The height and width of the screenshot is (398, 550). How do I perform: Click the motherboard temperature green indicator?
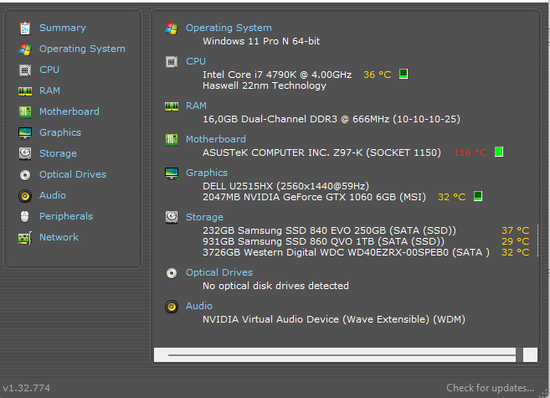pos(499,152)
